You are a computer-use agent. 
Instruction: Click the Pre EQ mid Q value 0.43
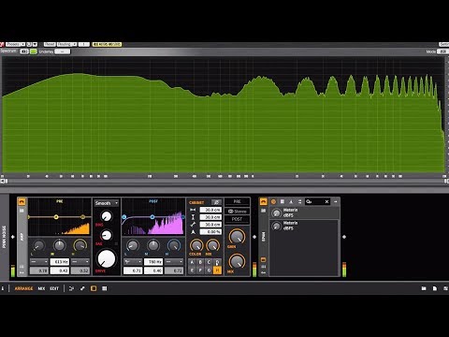60,271
